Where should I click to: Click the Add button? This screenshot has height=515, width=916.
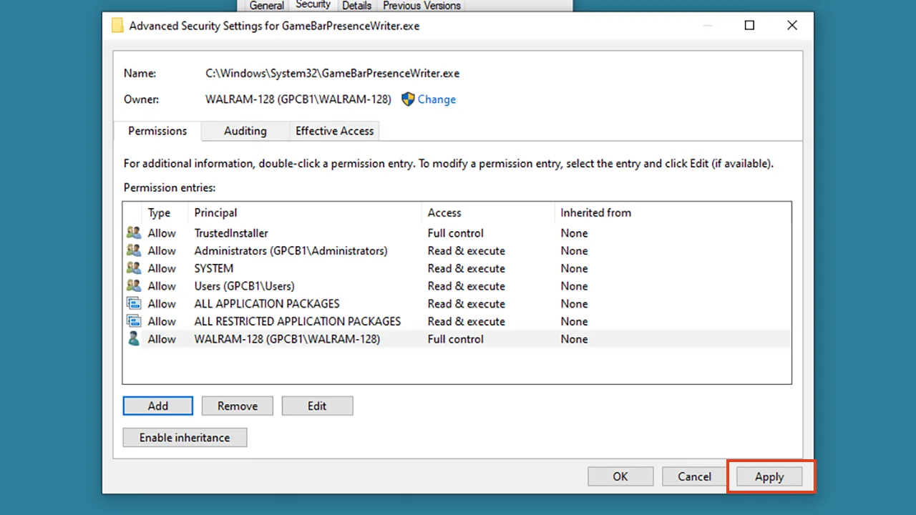coord(158,406)
